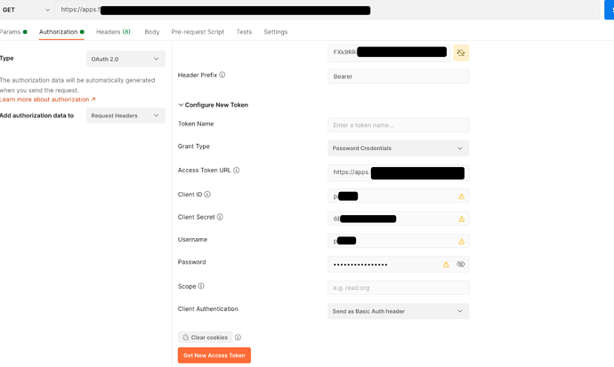Open the Learn more about authorization link

click(x=48, y=100)
